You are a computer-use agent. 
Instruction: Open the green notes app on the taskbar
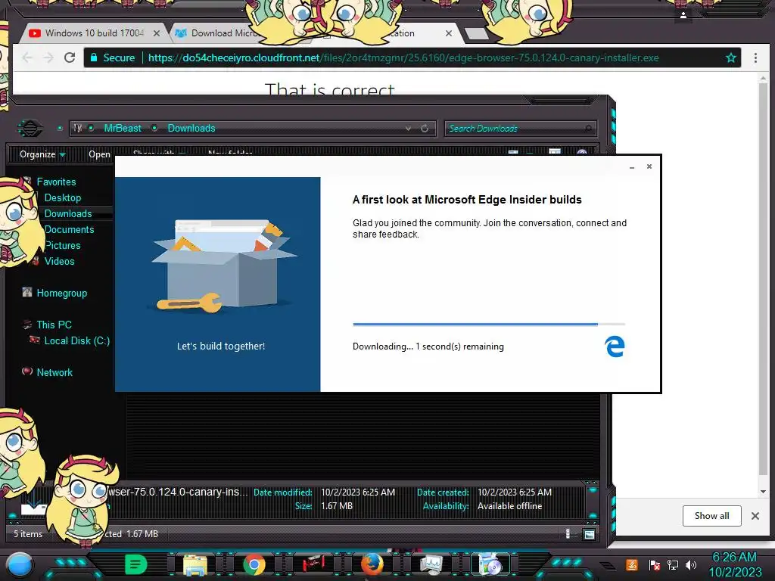coord(136,564)
